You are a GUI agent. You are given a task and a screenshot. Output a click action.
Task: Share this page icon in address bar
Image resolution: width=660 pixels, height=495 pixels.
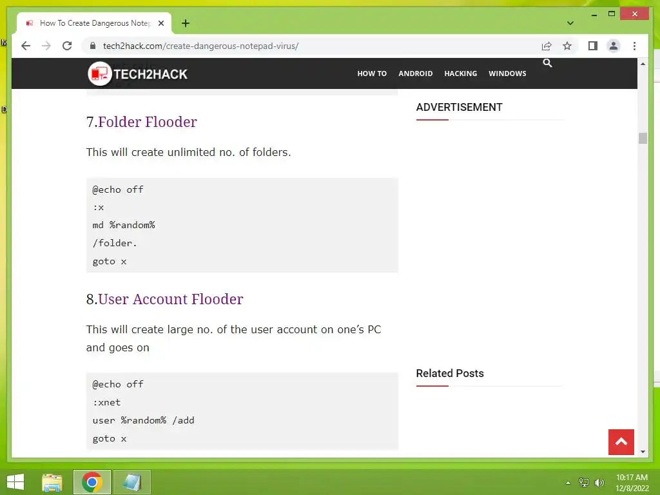[x=547, y=46]
